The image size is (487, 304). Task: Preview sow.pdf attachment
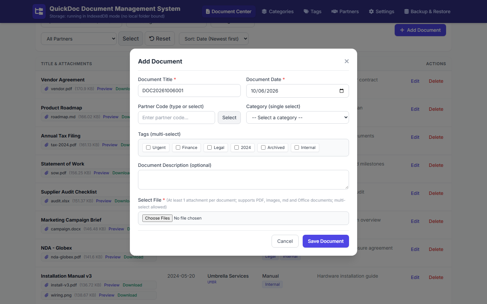coord(101,173)
